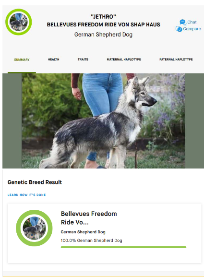Click the large German Shepherd photo
The height and width of the screenshot is (277, 204).
[x=103, y=121]
